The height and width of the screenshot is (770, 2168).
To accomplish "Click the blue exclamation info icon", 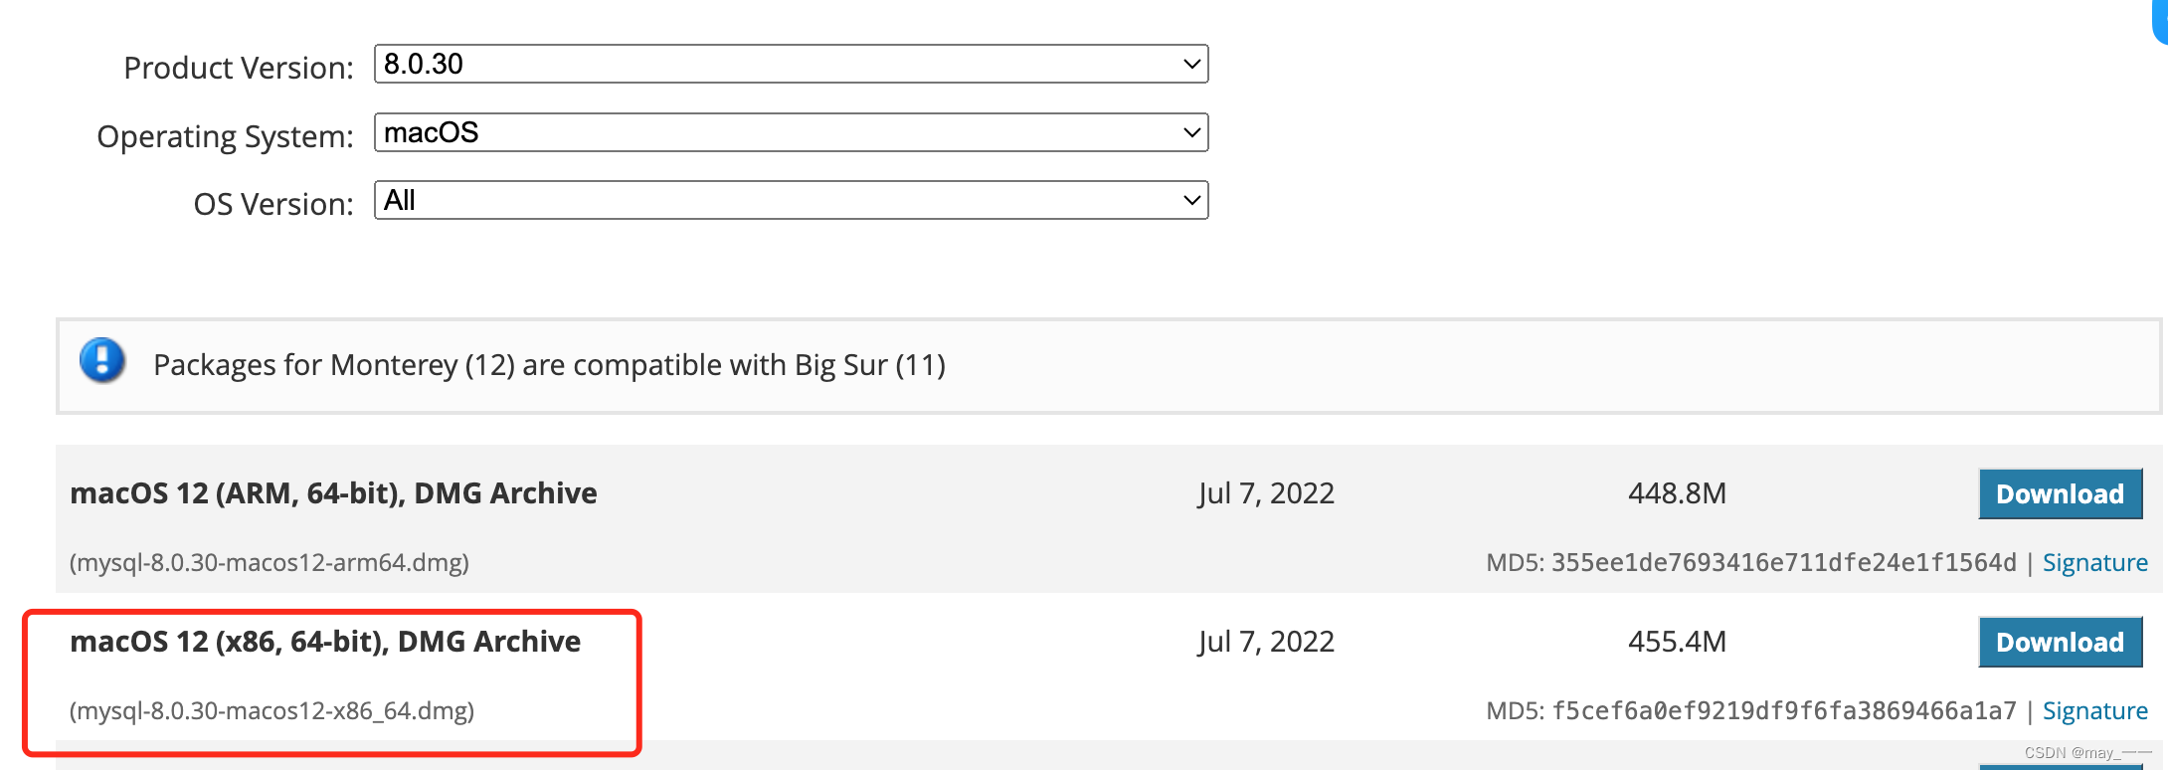I will click(x=102, y=360).
